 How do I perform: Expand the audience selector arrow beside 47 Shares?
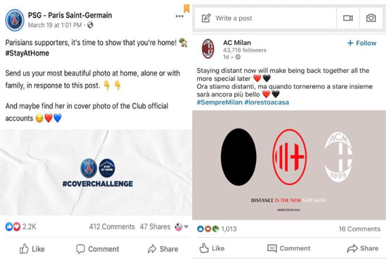[186, 227]
